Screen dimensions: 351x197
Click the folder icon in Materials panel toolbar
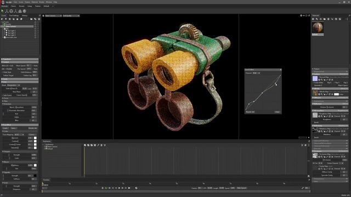point(324,19)
